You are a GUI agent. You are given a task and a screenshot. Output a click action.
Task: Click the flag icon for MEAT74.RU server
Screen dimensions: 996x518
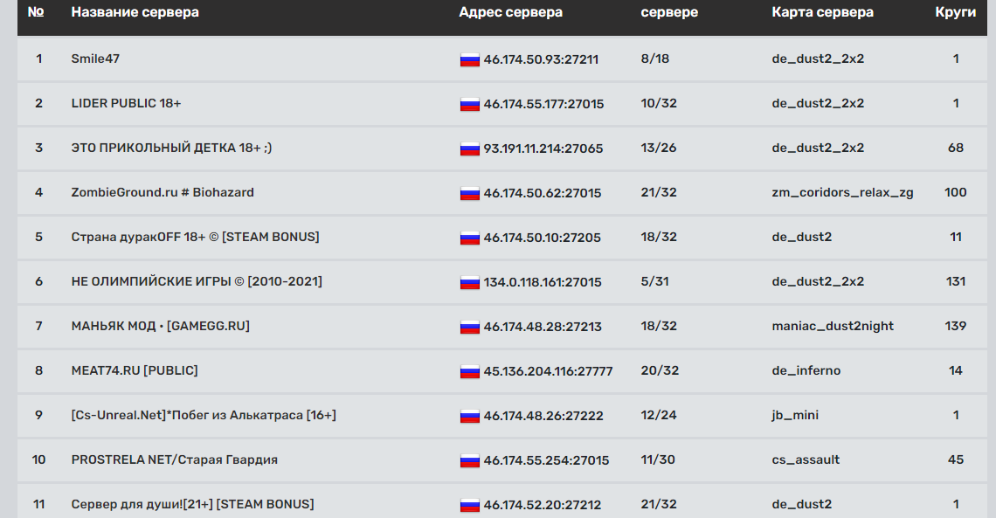tap(469, 371)
